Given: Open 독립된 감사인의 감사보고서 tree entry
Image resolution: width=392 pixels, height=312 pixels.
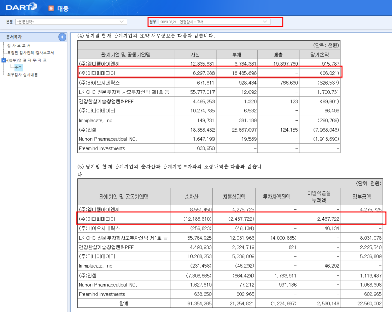Looking at the screenshot, I should pyautogui.click(x=30, y=53).
